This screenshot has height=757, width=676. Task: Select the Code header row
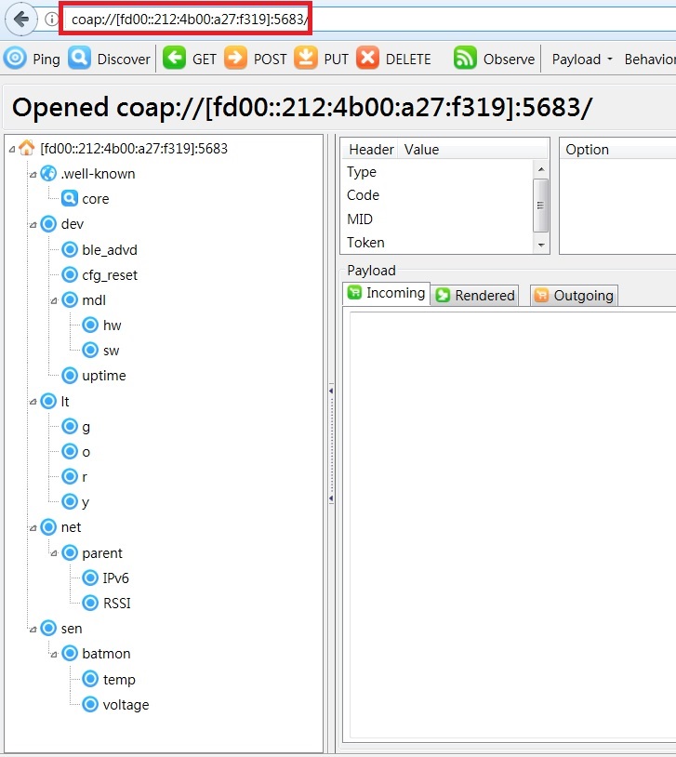tap(437, 195)
